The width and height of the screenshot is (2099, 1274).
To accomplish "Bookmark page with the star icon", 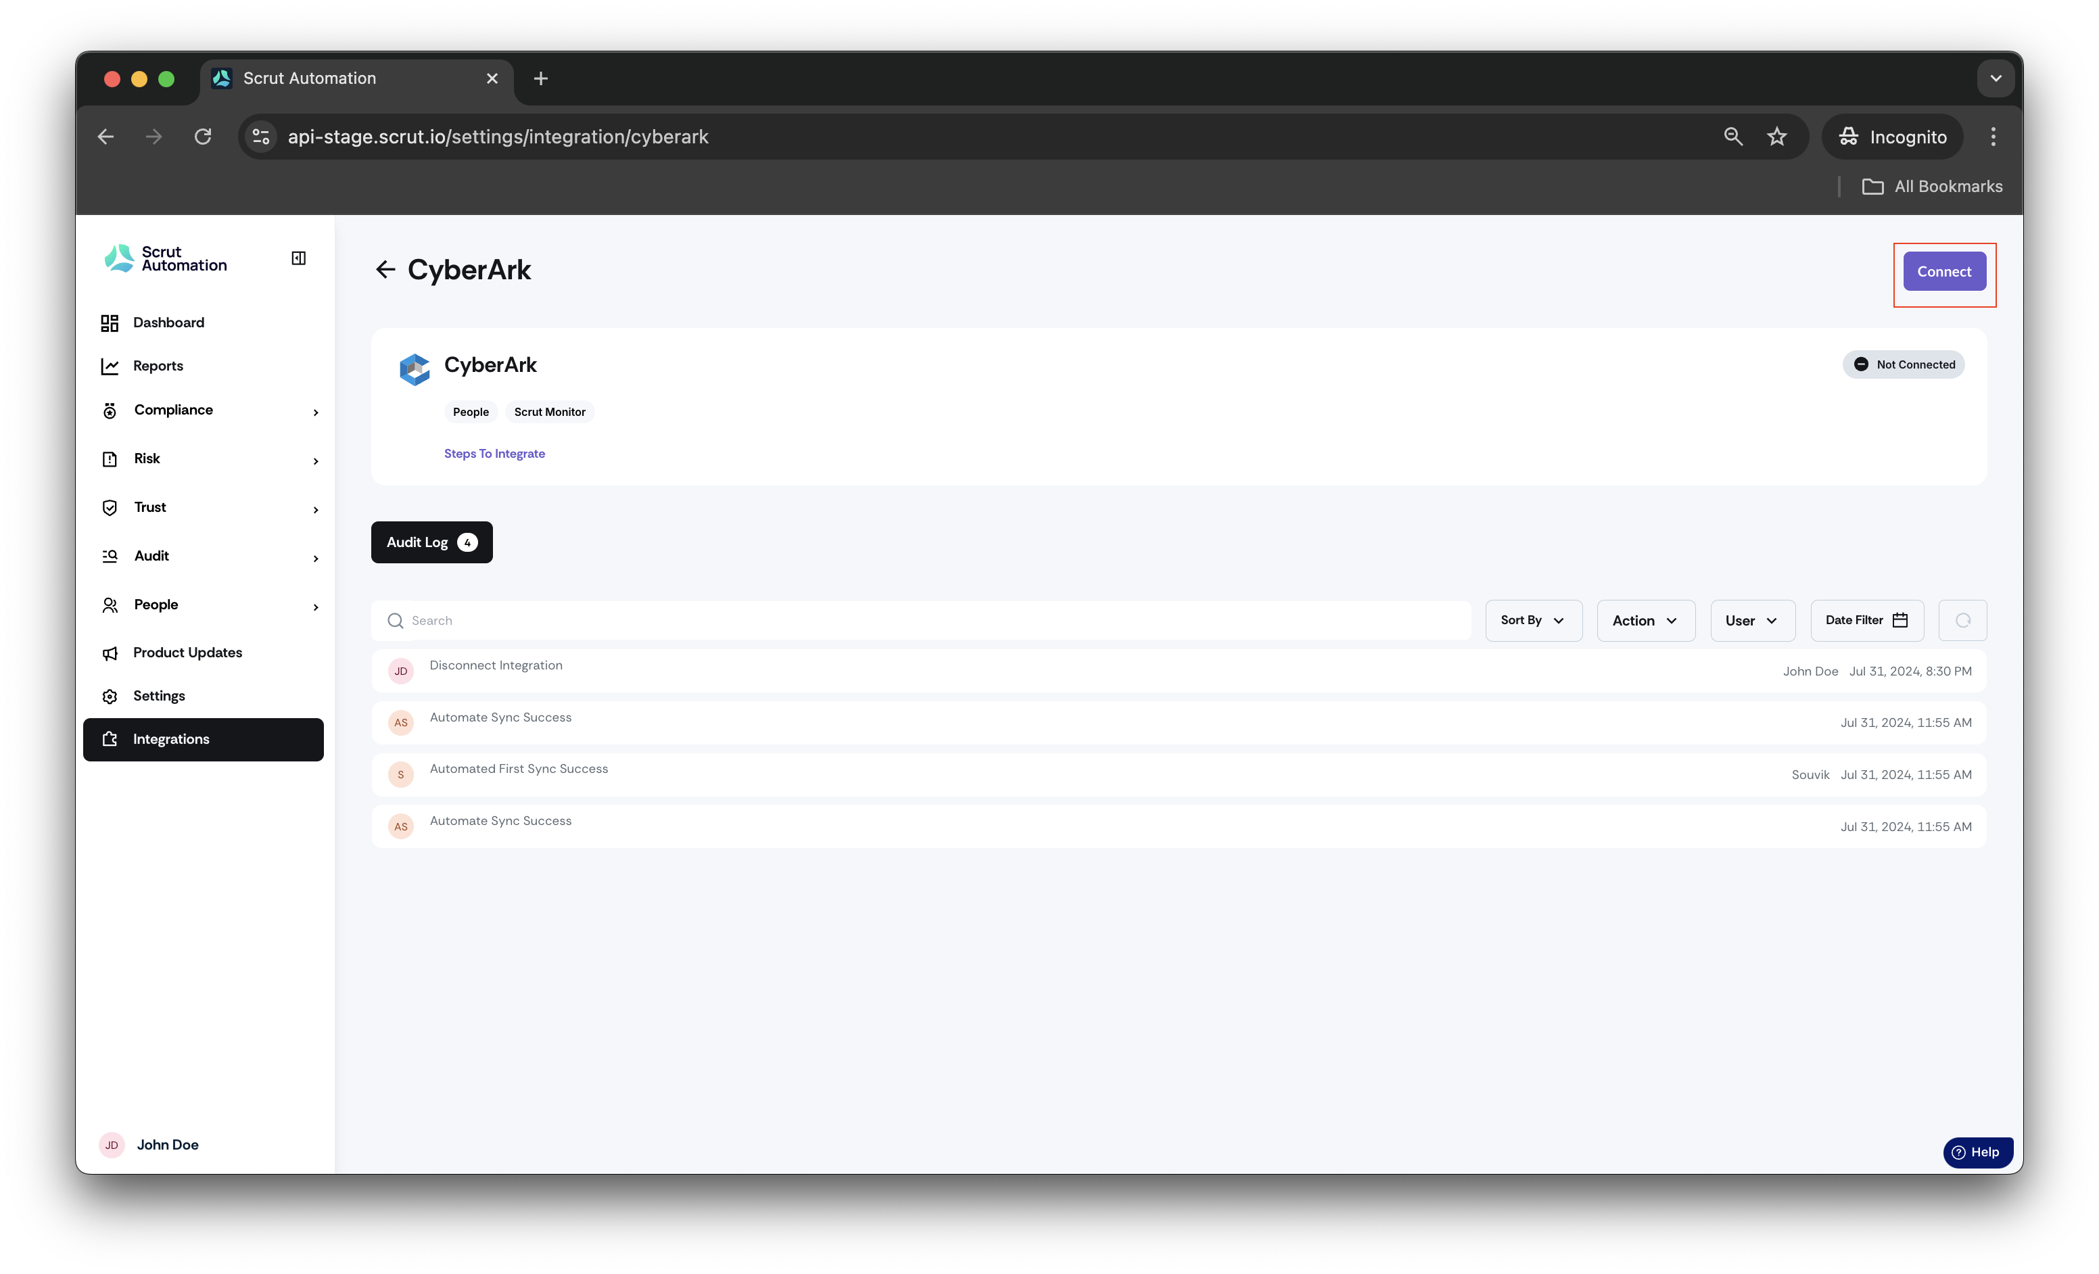I will point(1776,136).
